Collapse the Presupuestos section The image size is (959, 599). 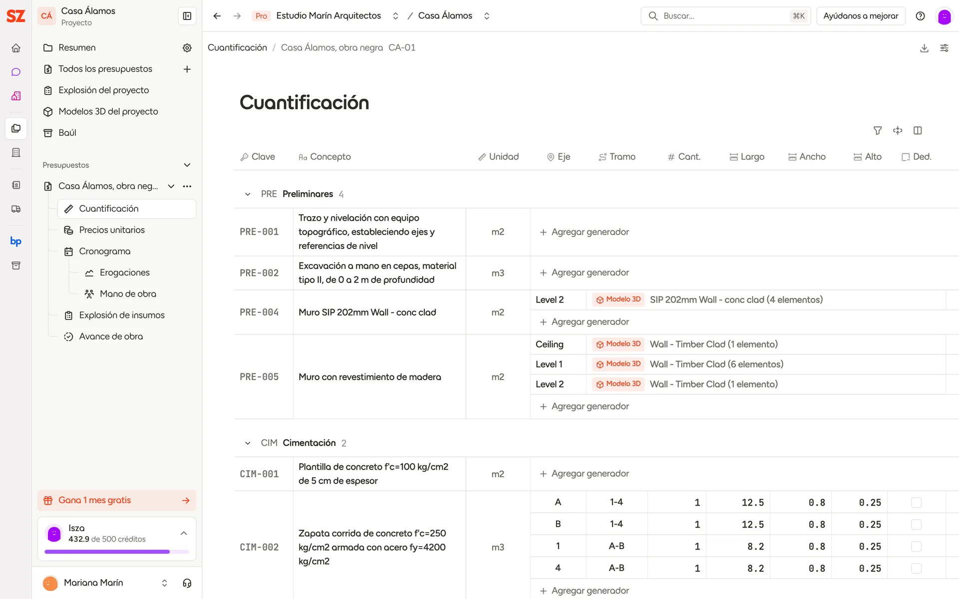[187, 165]
